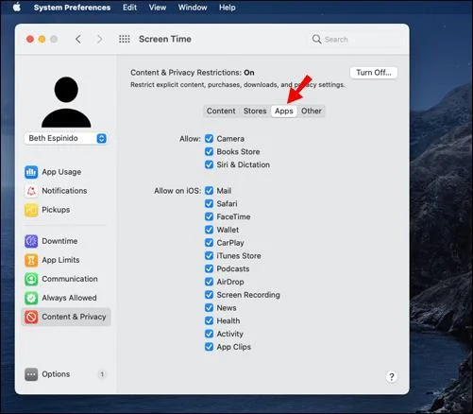Disable the Activity checkbox
The width and height of the screenshot is (473, 414).
tap(209, 334)
